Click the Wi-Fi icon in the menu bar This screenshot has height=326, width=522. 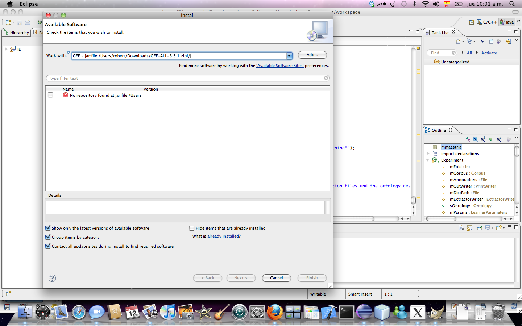(x=426, y=4)
